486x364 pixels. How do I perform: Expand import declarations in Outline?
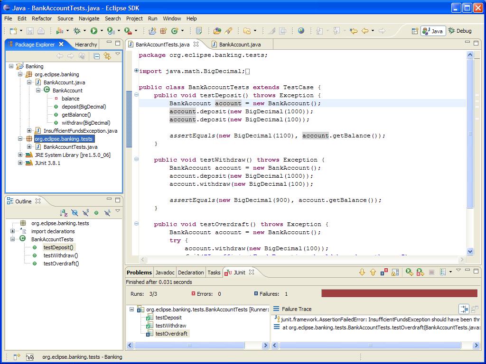[x=12, y=231]
